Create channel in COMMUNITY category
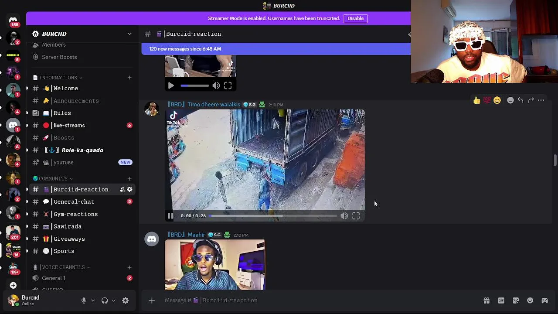Screen dimensions: 558x314 pyautogui.click(x=129, y=178)
